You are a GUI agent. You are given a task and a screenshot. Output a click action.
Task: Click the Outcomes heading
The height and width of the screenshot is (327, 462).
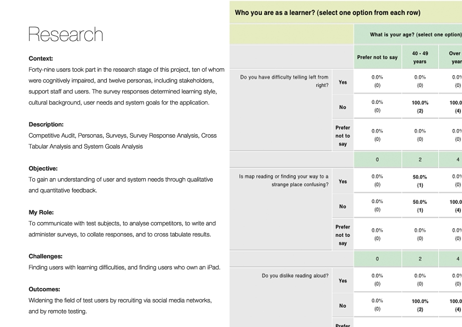[44, 289]
